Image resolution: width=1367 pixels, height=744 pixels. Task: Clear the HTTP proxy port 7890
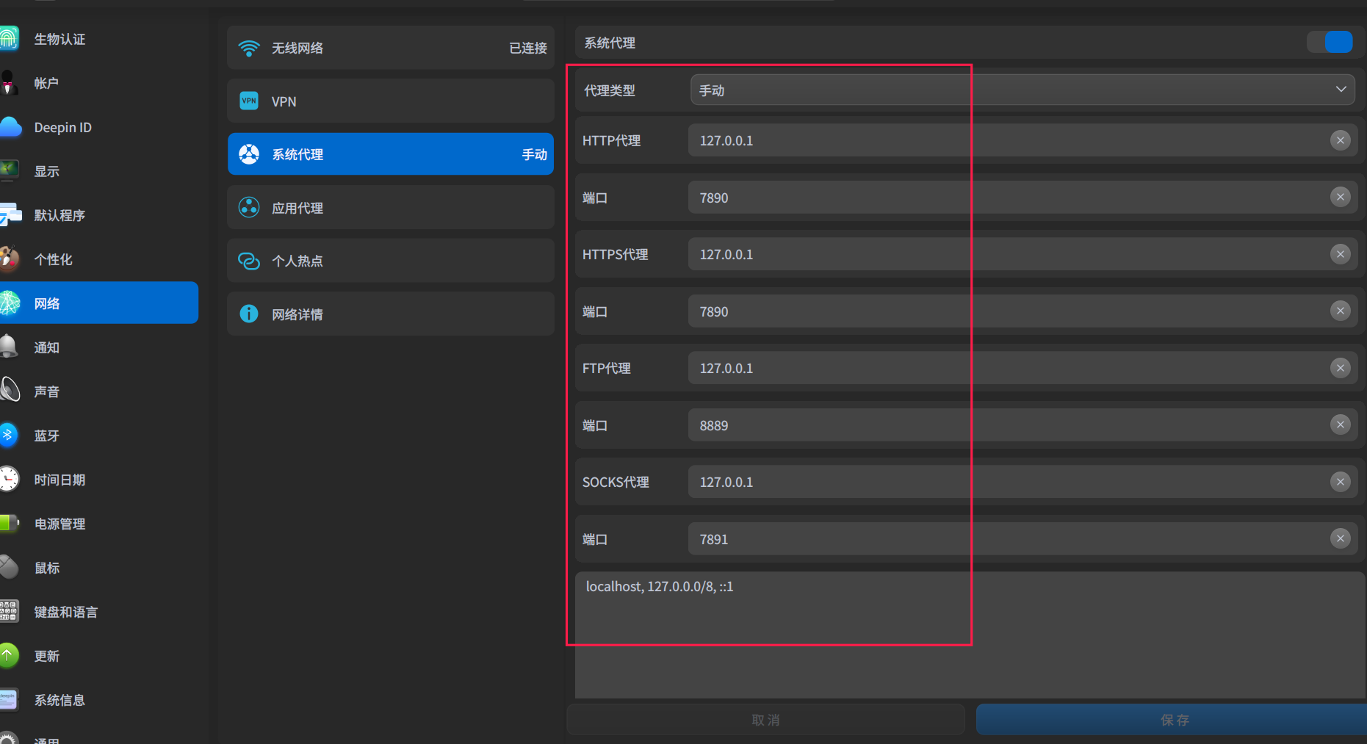click(1341, 197)
